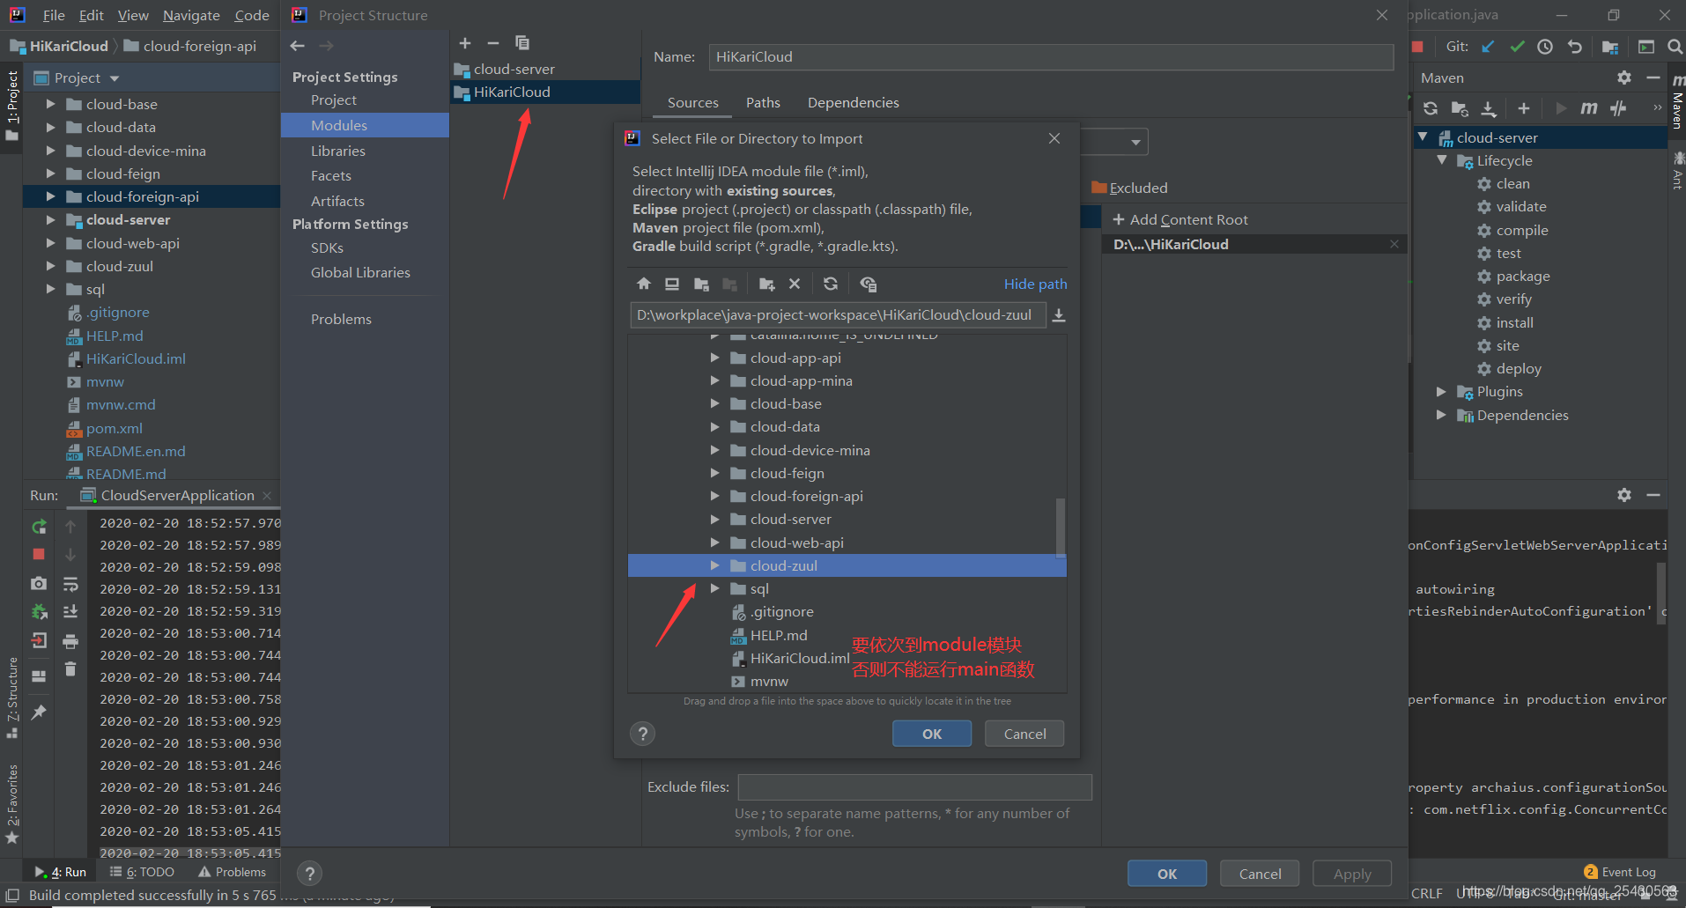Remove selected module with minus icon

tap(493, 43)
